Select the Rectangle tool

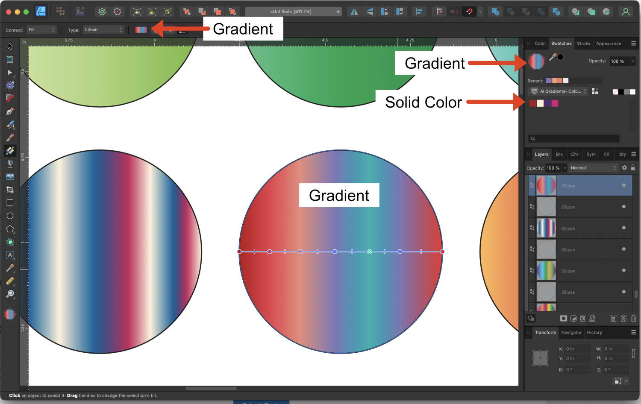pos(9,203)
